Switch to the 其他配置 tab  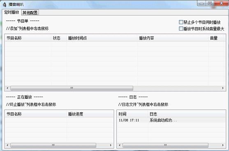click(x=30, y=13)
